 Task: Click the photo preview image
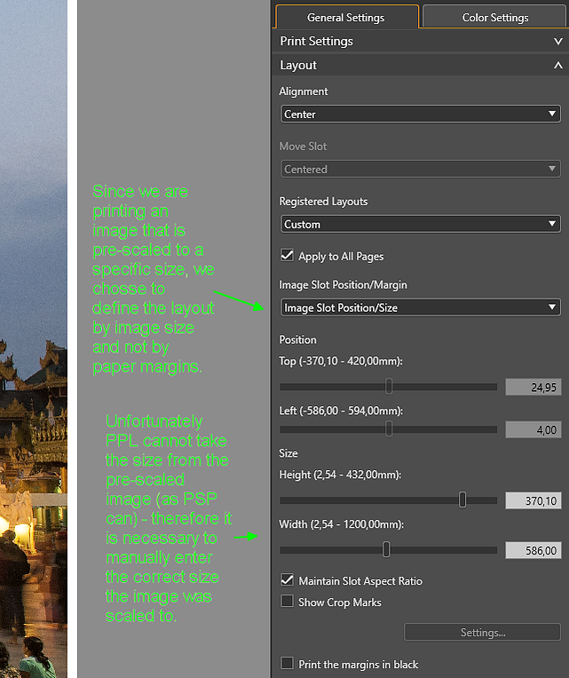pos(33,339)
